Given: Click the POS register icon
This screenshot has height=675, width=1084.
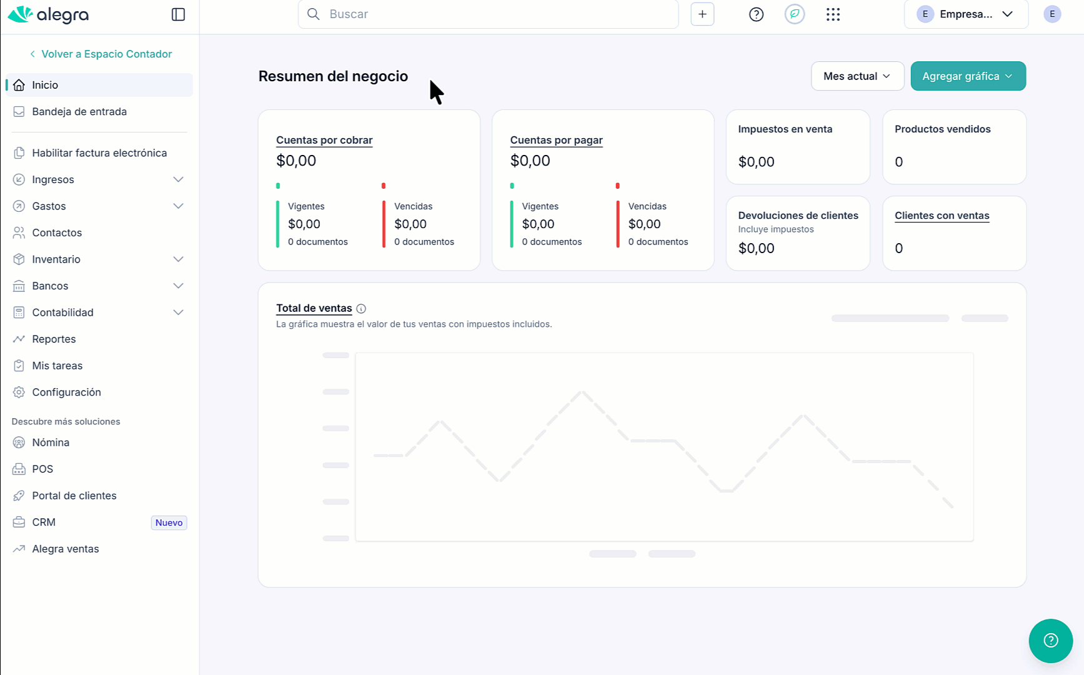Looking at the screenshot, I should coord(19,469).
